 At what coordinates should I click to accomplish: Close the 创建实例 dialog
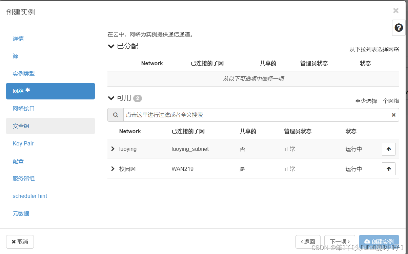[395, 10]
